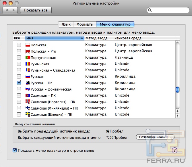Open Сочетания клавиш… button
192x167 pixels.
pyautogui.click(x=155, y=137)
